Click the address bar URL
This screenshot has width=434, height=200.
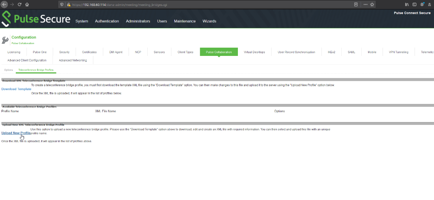[x=120, y=5]
